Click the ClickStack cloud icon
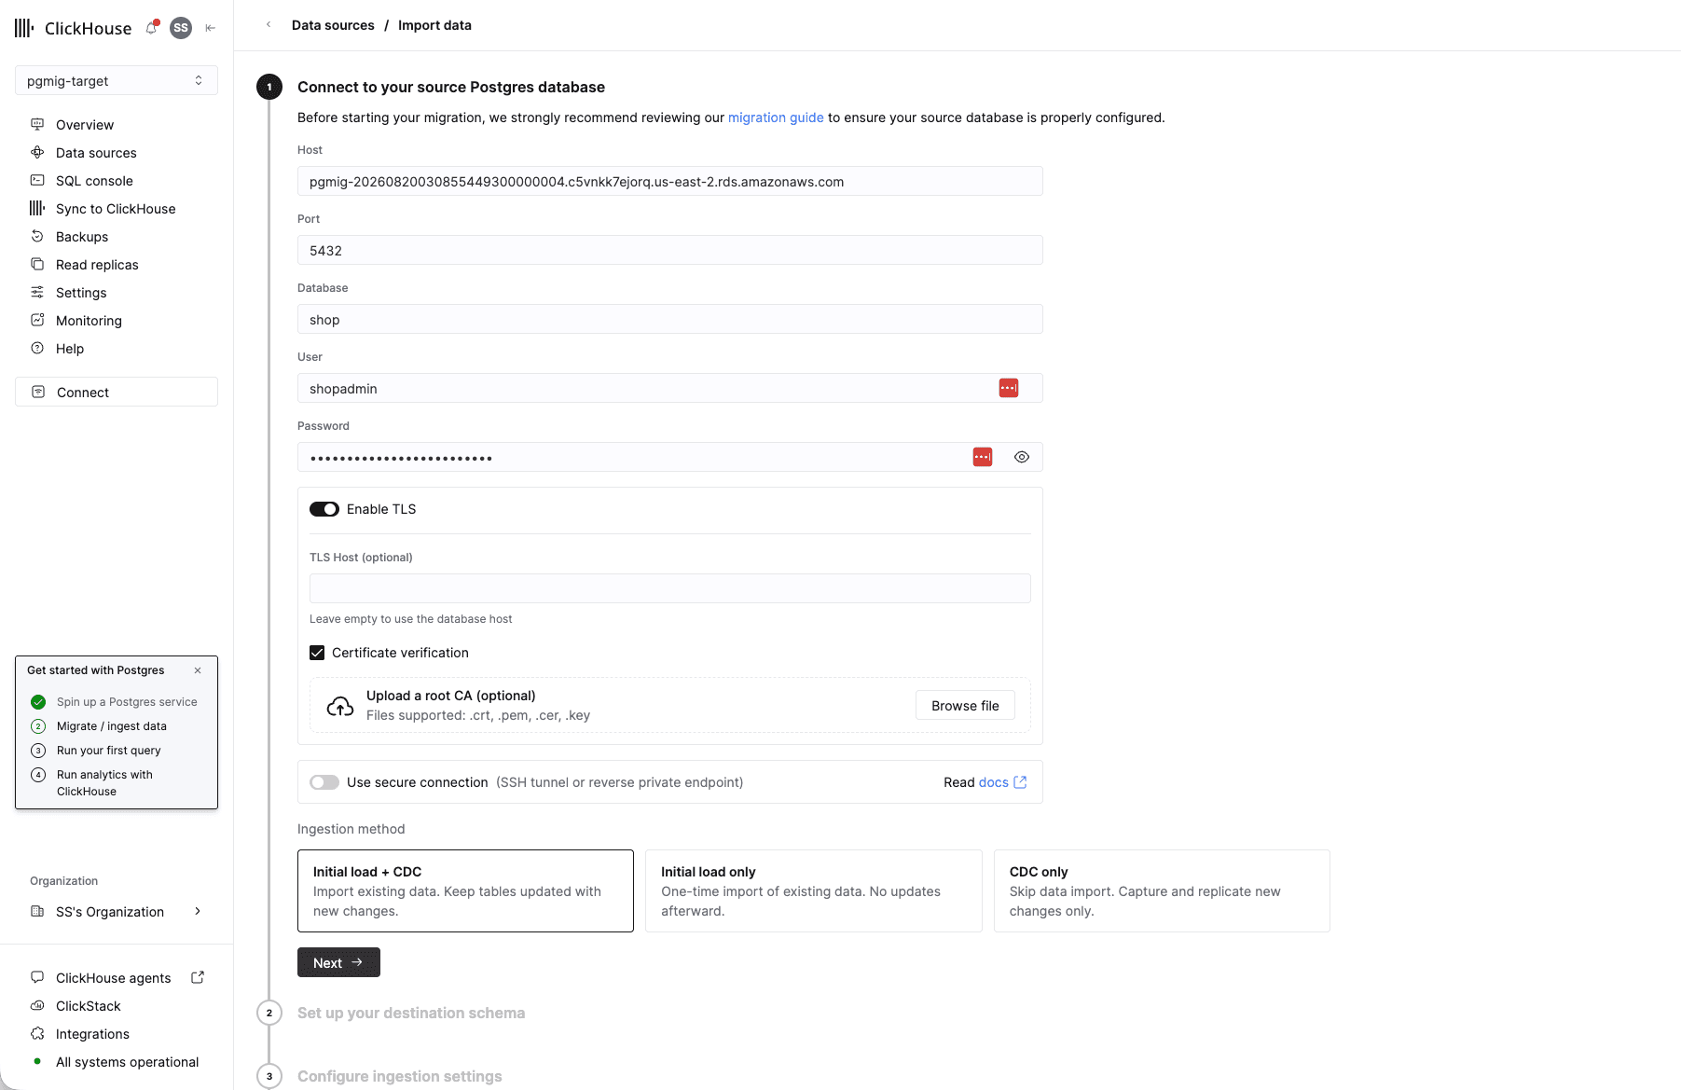The height and width of the screenshot is (1090, 1681). [37, 1005]
